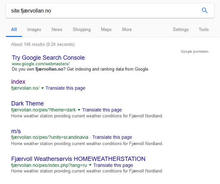
Task: Open the Maps tab
Action: click(x=106, y=29)
